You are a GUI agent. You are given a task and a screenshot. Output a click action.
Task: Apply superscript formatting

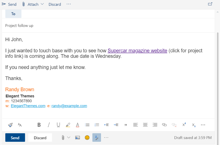[184, 124]
